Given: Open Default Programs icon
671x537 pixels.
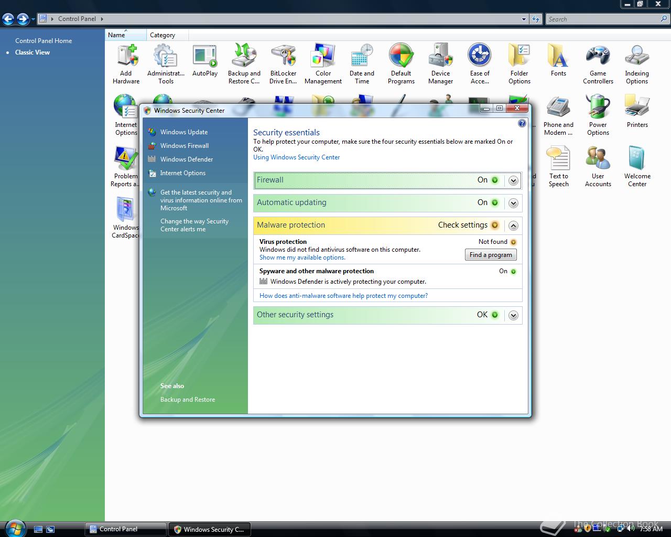Looking at the screenshot, I should 402,64.
